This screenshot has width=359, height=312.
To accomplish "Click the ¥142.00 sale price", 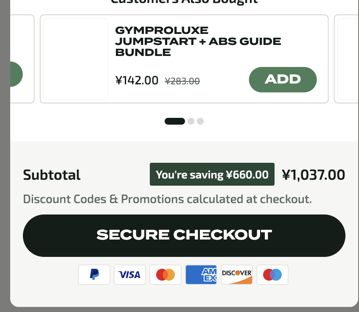I will pos(137,80).
